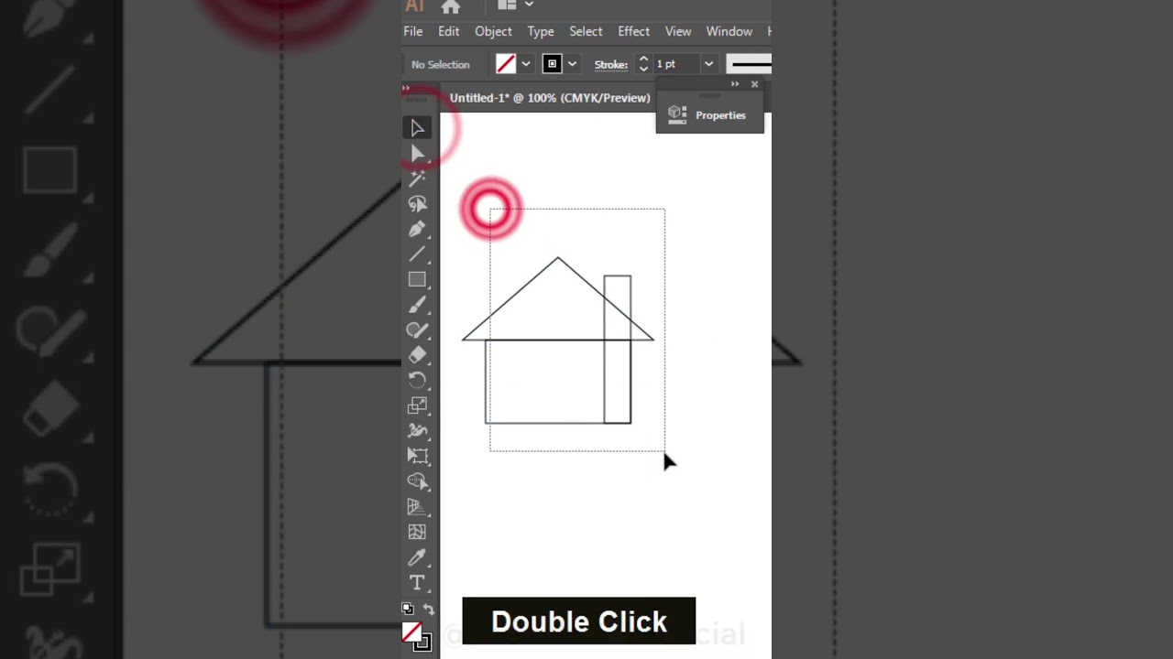Open the Arrange Documents icon
The width and height of the screenshot is (1173, 659).
pyautogui.click(x=507, y=5)
